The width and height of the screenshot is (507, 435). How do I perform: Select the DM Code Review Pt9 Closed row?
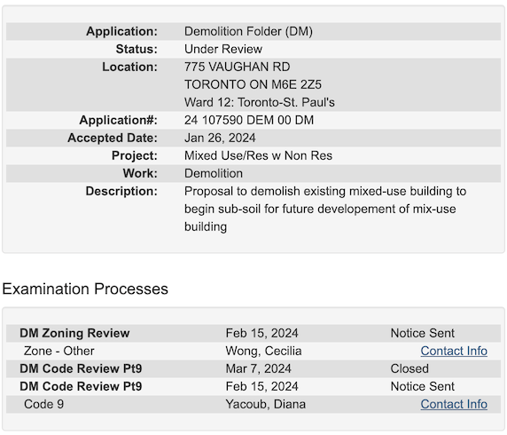point(253,368)
